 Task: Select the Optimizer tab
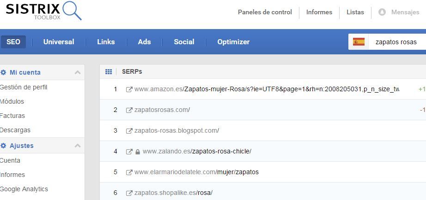click(x=233, y=42)
